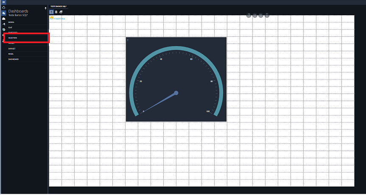Screen dimensions: 366x195
Task: Go to the Home icon in sidebar
Action: point(3,8)
